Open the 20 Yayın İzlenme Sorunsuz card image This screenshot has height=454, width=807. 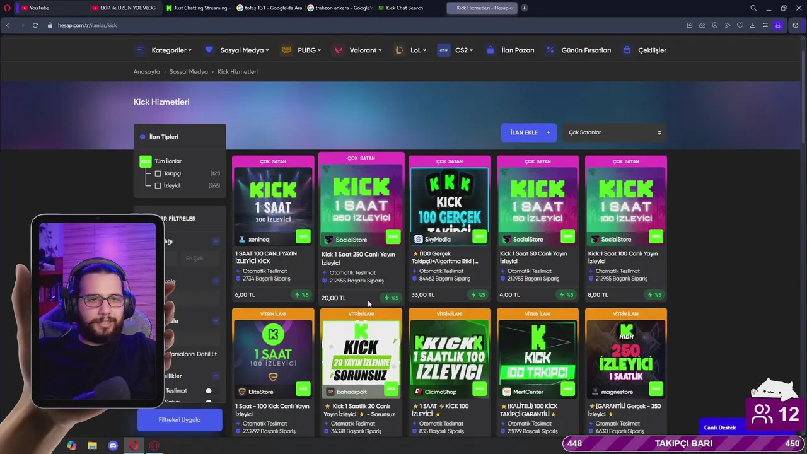[361, 353]
